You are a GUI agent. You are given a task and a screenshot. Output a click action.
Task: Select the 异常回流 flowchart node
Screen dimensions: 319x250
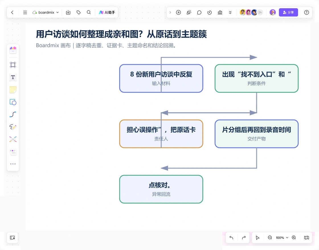pos(161,189)
